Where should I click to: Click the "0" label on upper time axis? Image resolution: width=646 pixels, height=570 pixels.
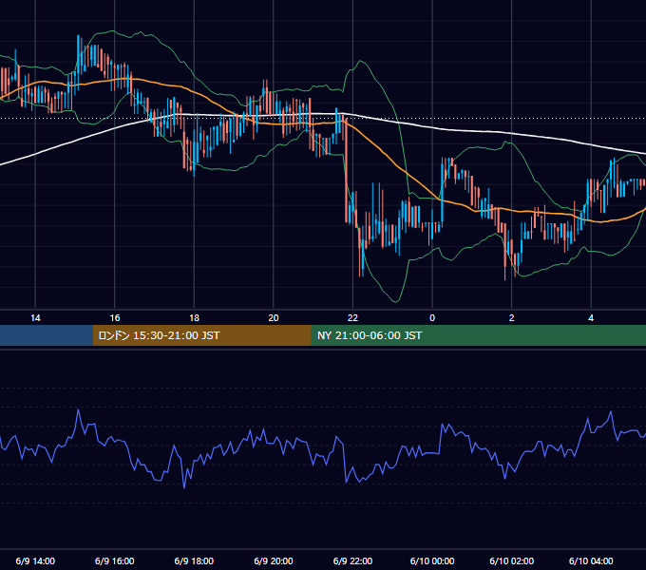432,318
